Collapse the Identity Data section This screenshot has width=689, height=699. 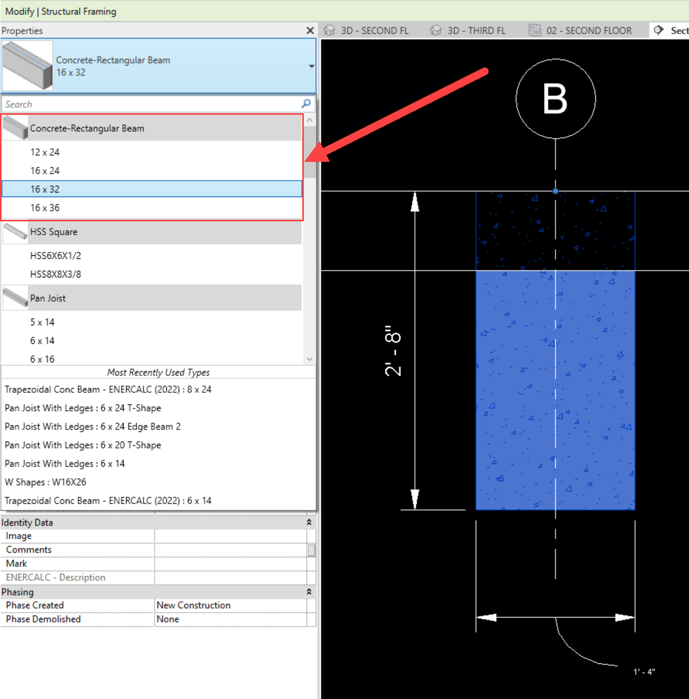pyautogui.click(x=309, y=522)
